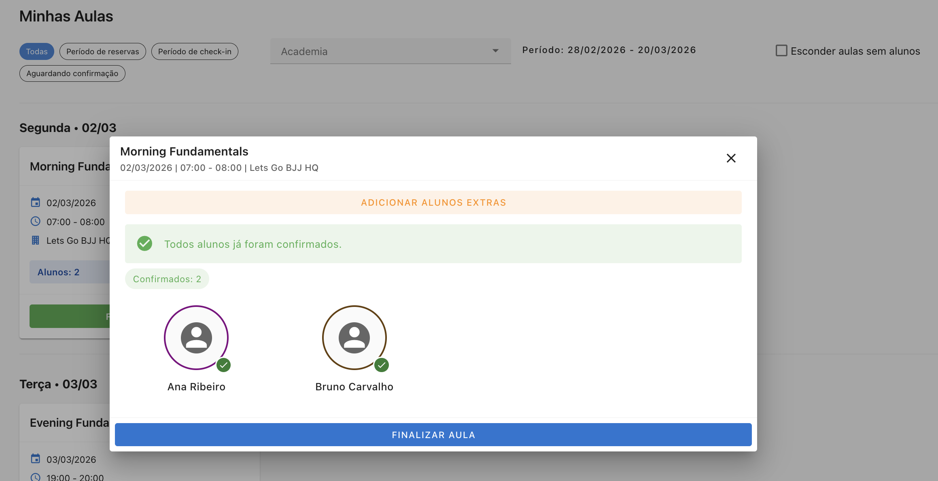938x481 pixels.
Task: Click the calendar icon beside 03/03/2026
Action: (35, 459)
